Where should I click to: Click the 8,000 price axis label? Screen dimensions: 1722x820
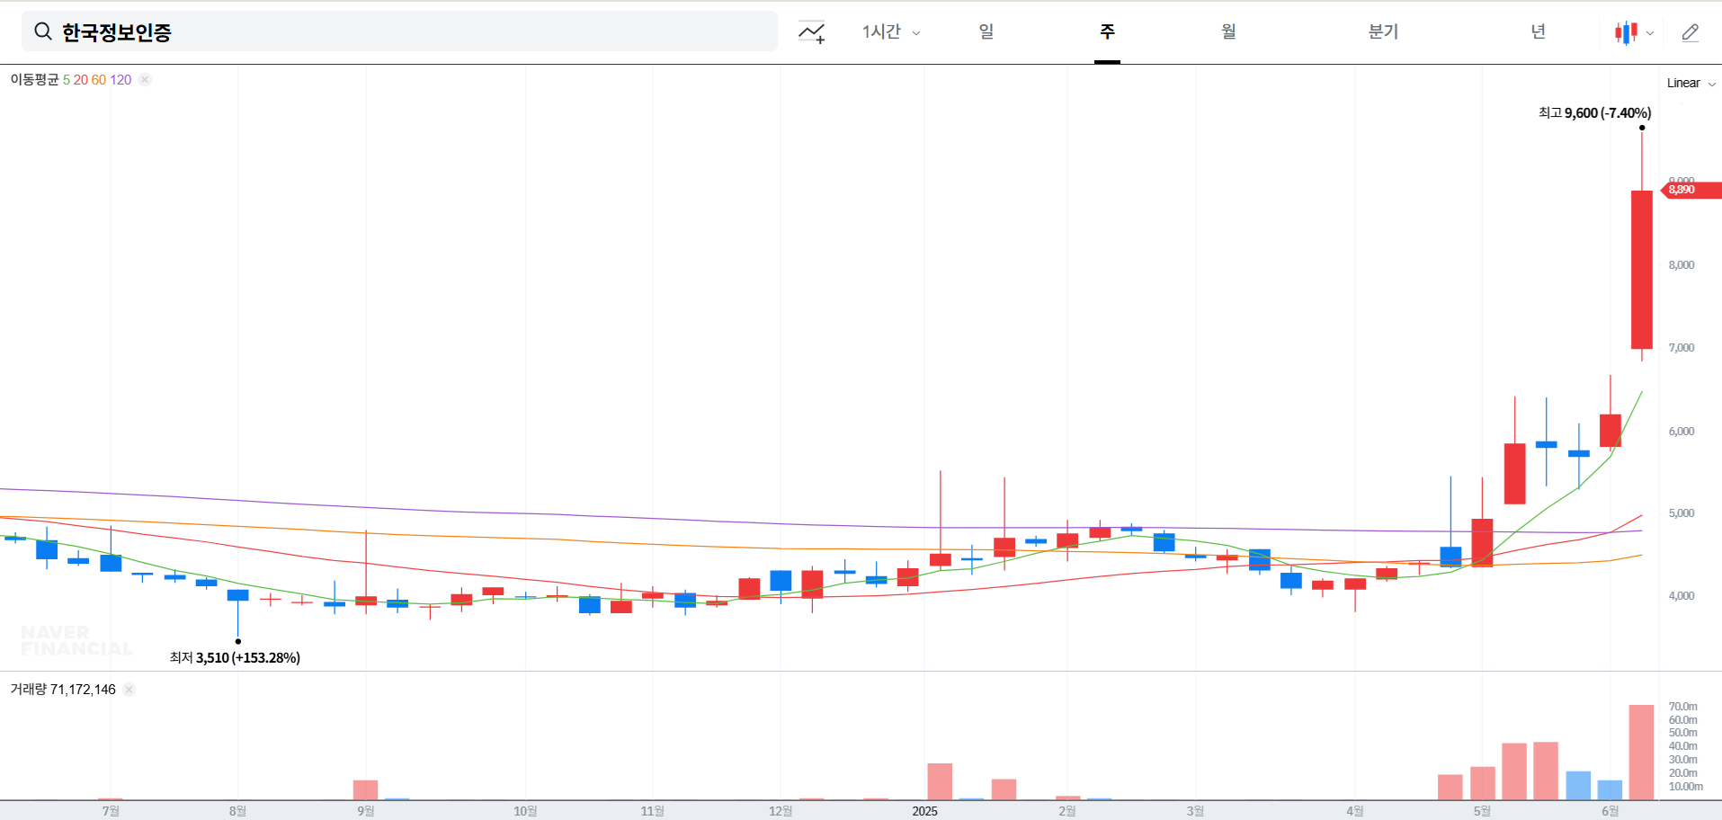point(1682,265)
